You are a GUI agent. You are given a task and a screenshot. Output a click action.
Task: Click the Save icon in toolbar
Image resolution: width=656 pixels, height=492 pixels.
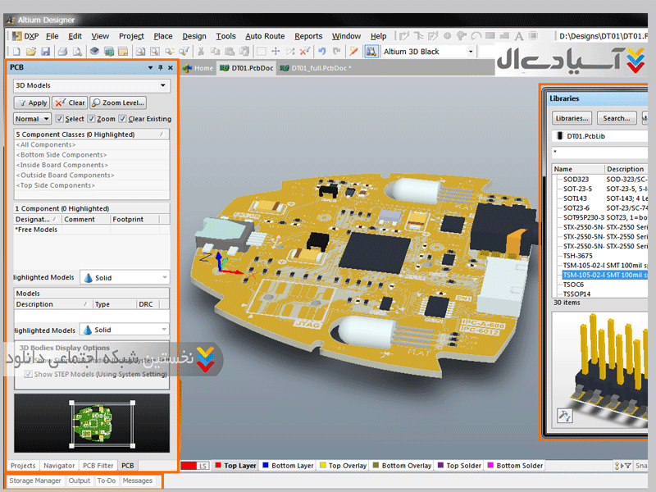(45, 52)
